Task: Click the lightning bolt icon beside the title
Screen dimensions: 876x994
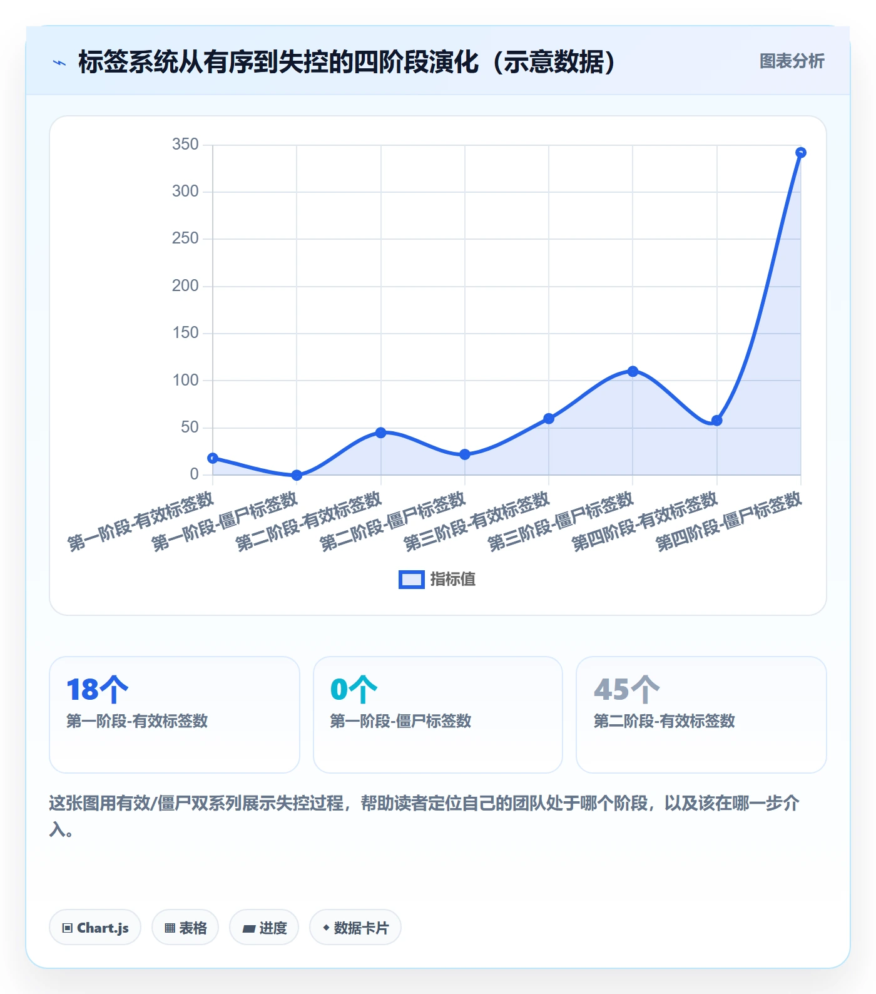Action: pos(59,63)
